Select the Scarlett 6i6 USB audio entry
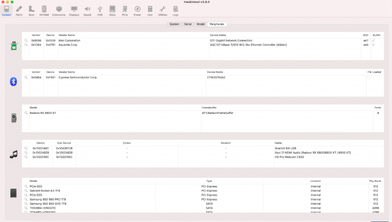Image resolution: width=392 pixels, height=222 pixels. 285,148
